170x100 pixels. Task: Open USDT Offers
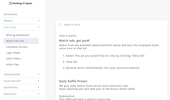13,59
